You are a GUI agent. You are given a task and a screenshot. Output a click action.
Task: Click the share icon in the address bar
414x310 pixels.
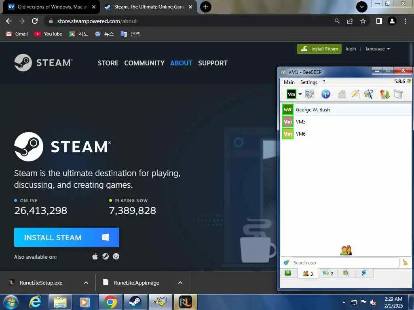click(350, 21)
